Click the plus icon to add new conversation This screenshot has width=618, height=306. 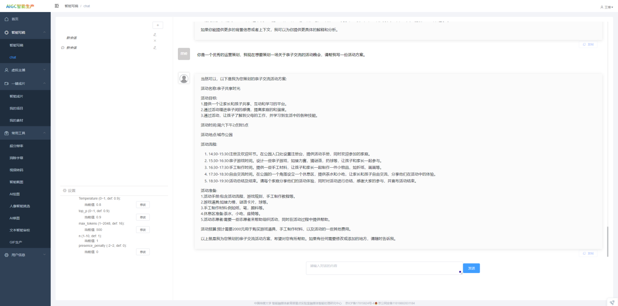pyautogui.click(x=158, y=25)
